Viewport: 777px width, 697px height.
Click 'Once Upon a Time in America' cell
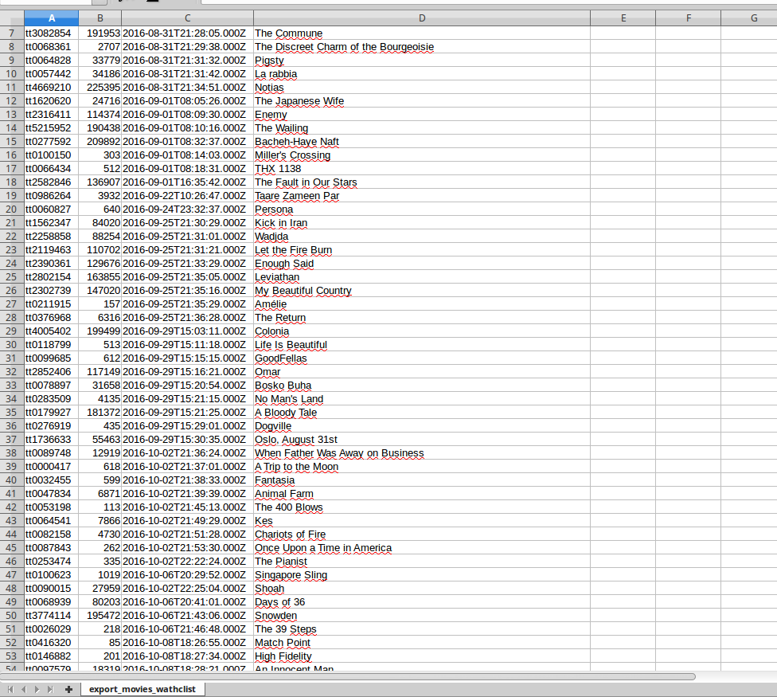pos(422,548)
